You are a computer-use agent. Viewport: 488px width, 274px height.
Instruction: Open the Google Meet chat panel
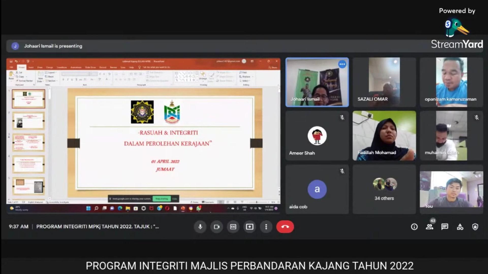click(445, 227)
